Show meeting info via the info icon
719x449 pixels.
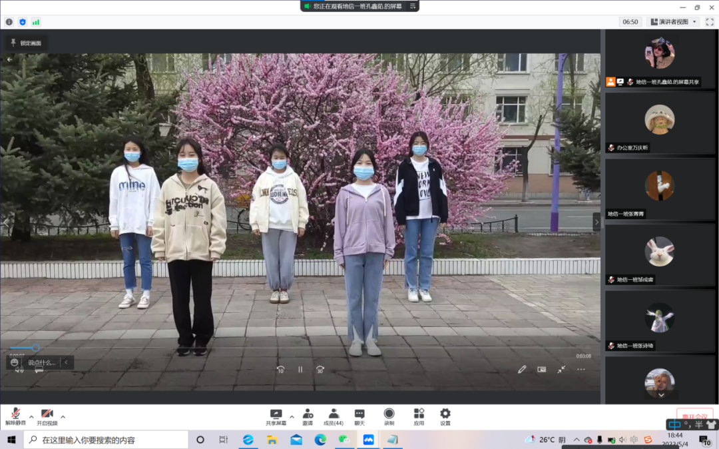(x=9, y=22)
